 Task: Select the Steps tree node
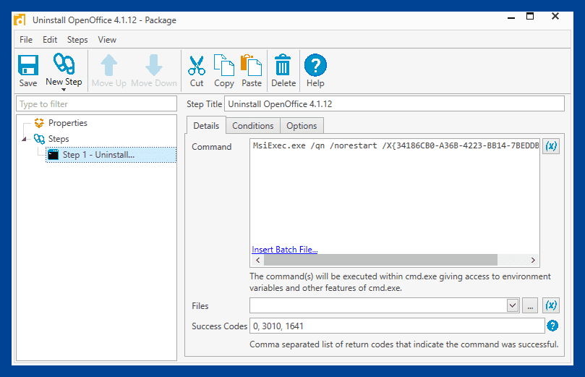[x=59, y=139]
